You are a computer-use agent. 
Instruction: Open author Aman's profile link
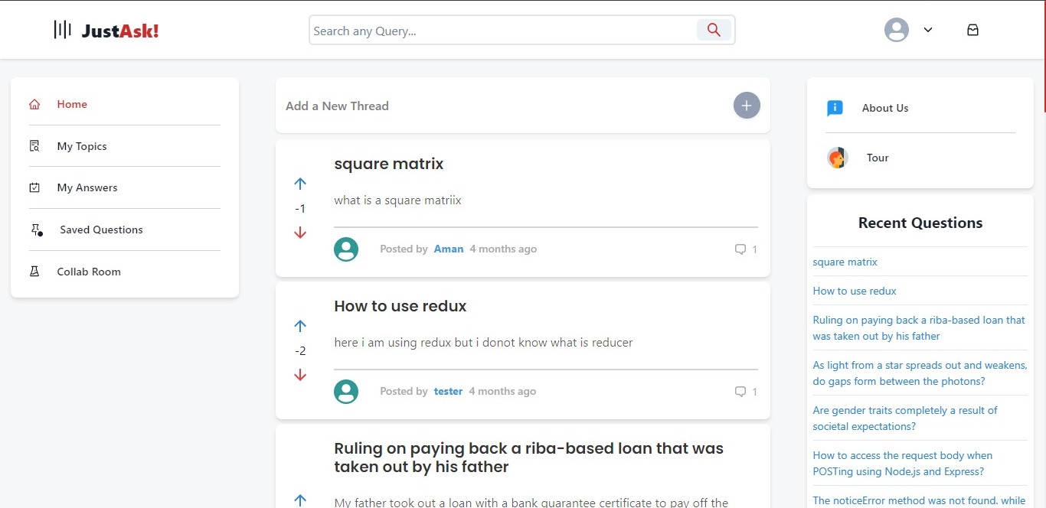click(x=449, y=249)
